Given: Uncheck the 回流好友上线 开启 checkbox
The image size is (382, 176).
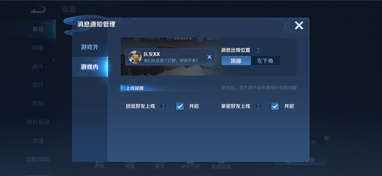Looking at the screenshot, I should pyautogui.click(x=180, y=106).
